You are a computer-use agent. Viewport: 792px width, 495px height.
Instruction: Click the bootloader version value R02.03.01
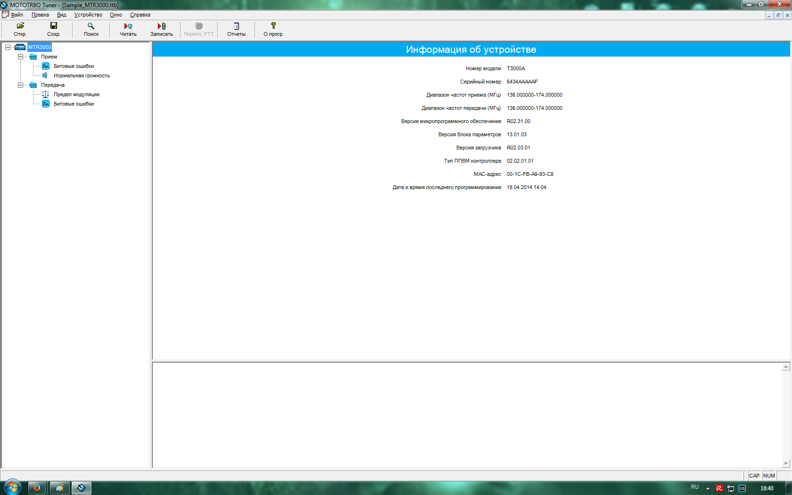tap(519, 148)
